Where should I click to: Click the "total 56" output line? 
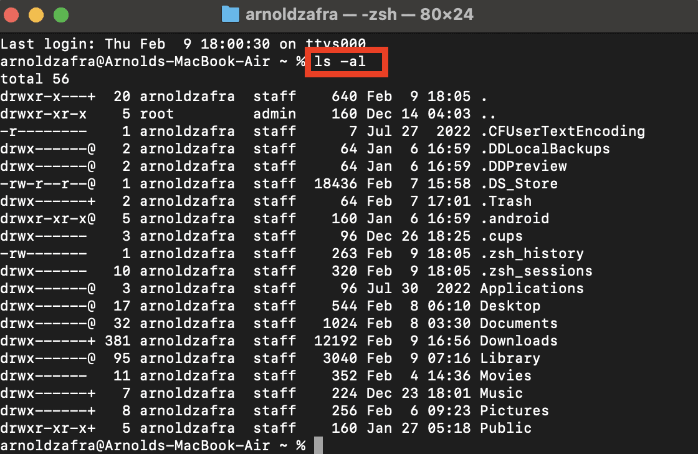[x=35, y=79]
